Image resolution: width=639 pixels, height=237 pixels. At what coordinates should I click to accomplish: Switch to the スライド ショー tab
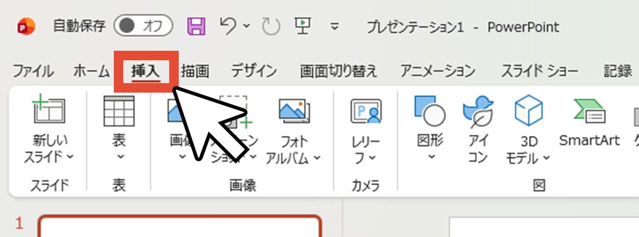pos(540,71)
